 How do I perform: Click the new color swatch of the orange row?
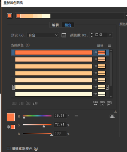click(101, 53)
